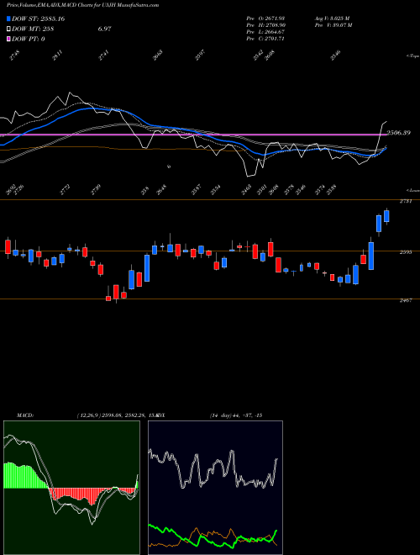Select the 'DOW ST: 2585.16' legend text
The width and height of the screenshot is (420, 555).
38,18
